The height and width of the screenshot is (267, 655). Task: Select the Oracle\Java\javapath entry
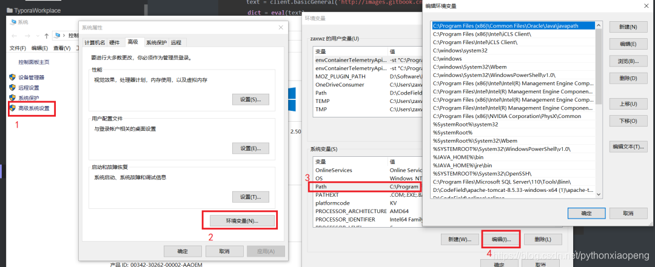tap(513, 26)
